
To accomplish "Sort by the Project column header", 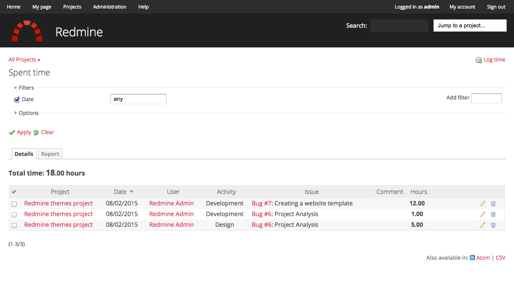I will [60, 192].
